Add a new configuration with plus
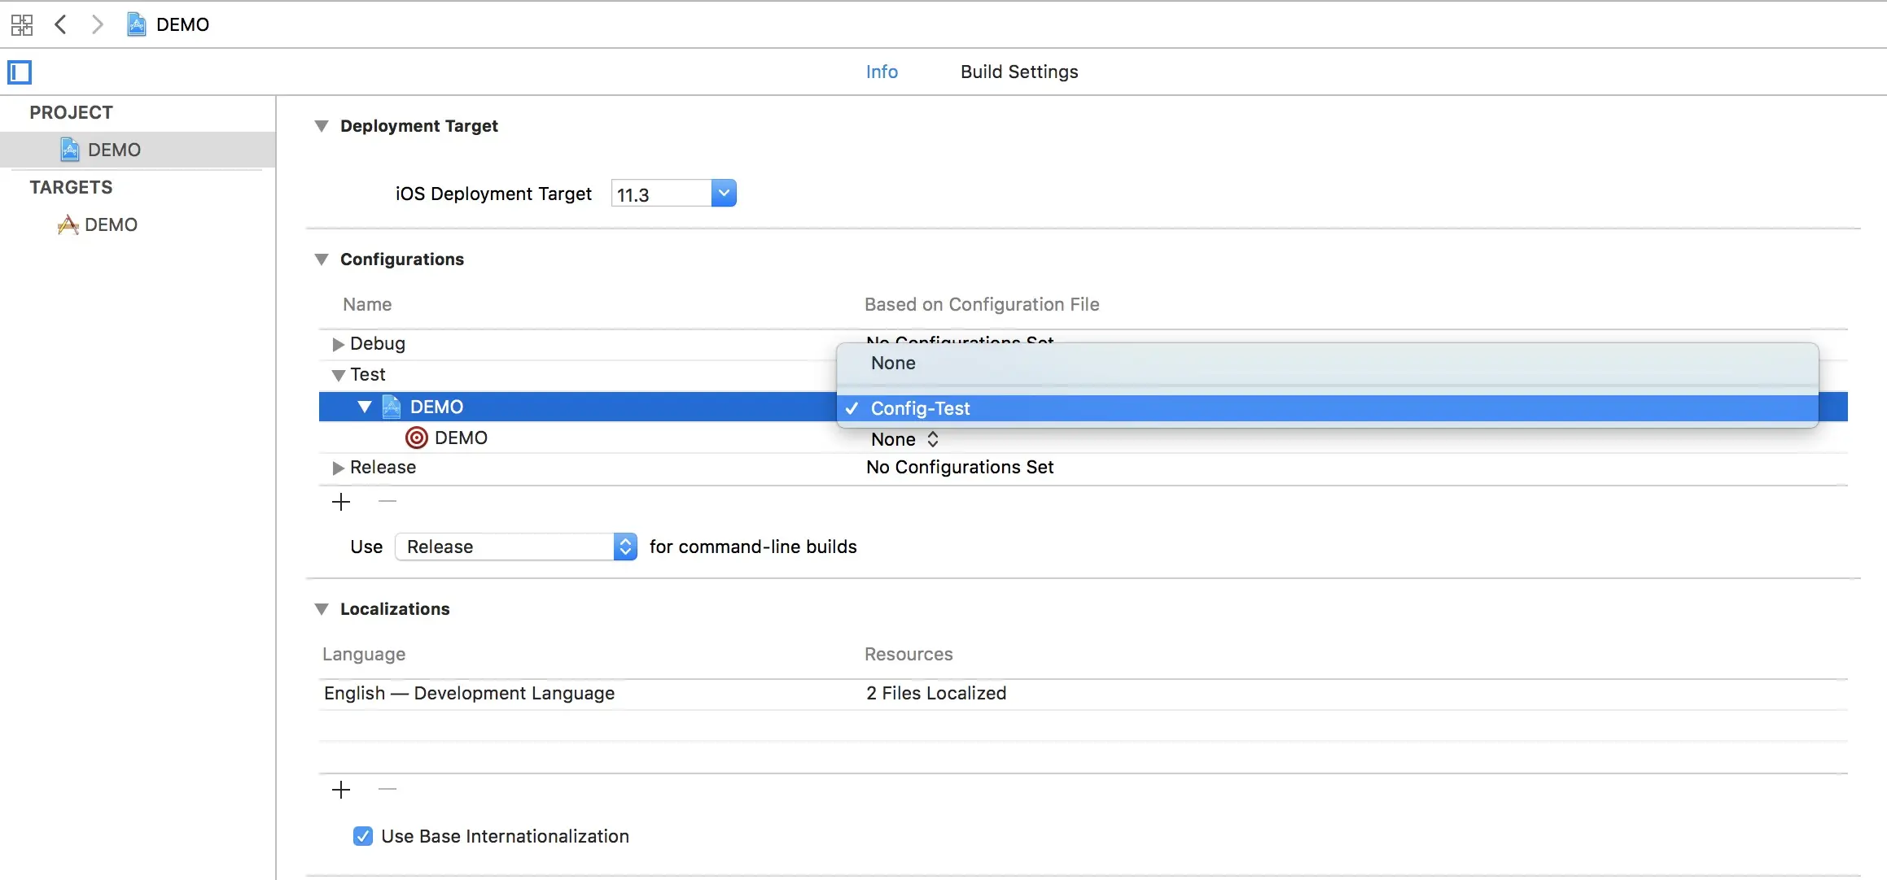This screenshot has height=880, width=1887. point(341,502)
